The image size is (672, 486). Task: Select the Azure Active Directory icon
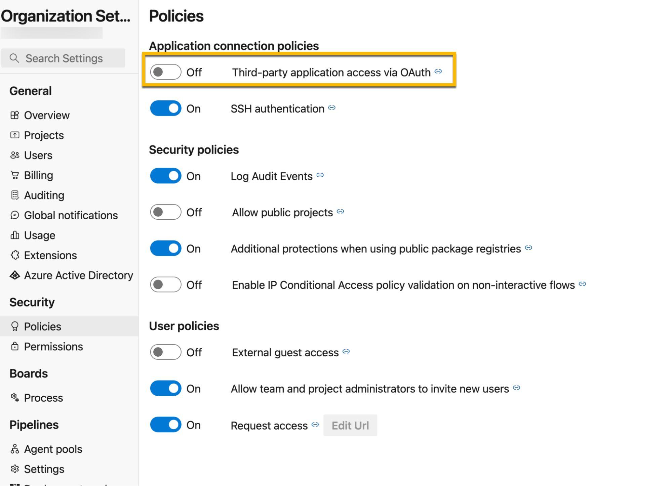coord(15,275)
